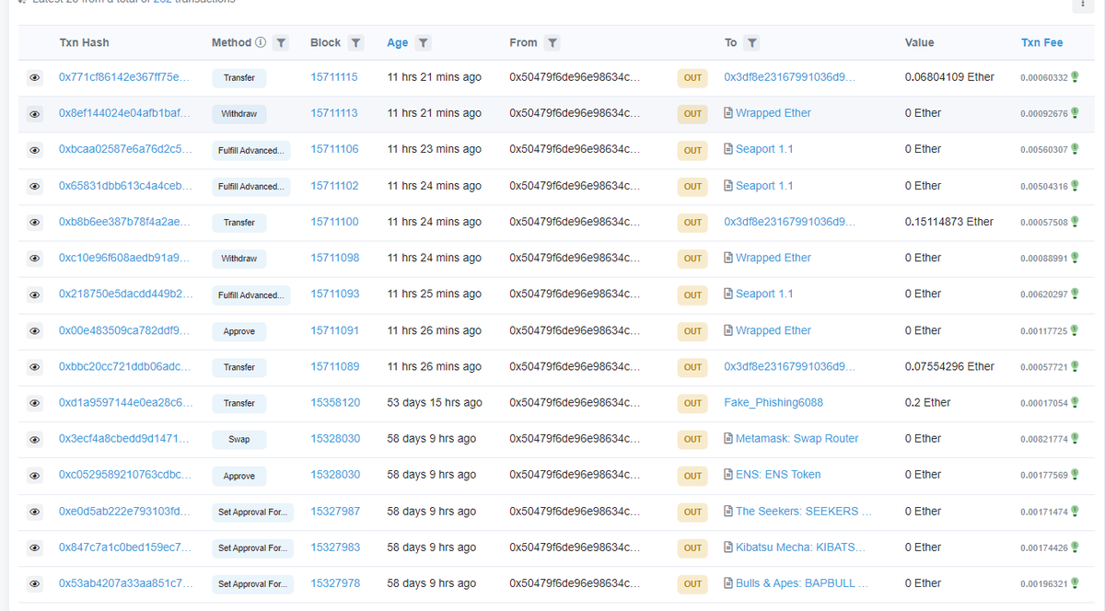Click contract icon beside ENS: ENS Token

[x=728, y=475]
